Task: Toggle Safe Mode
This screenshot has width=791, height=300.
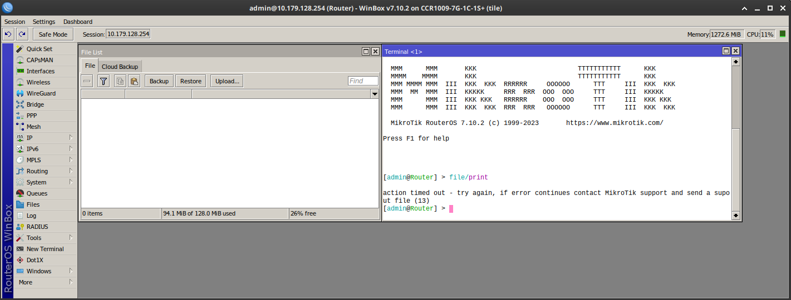Action: 53,34
